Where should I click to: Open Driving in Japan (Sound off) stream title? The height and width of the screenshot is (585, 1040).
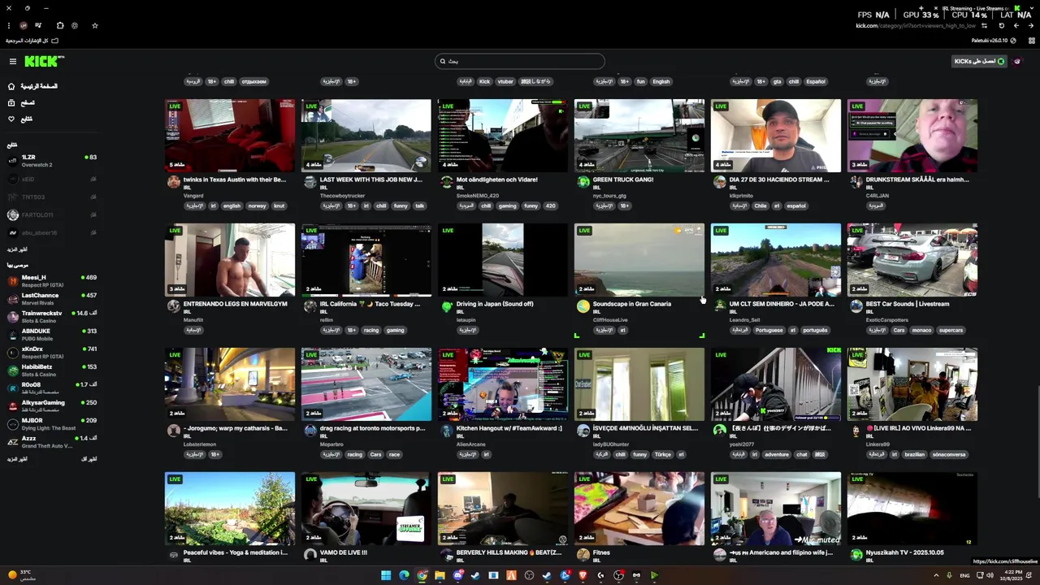495,304
